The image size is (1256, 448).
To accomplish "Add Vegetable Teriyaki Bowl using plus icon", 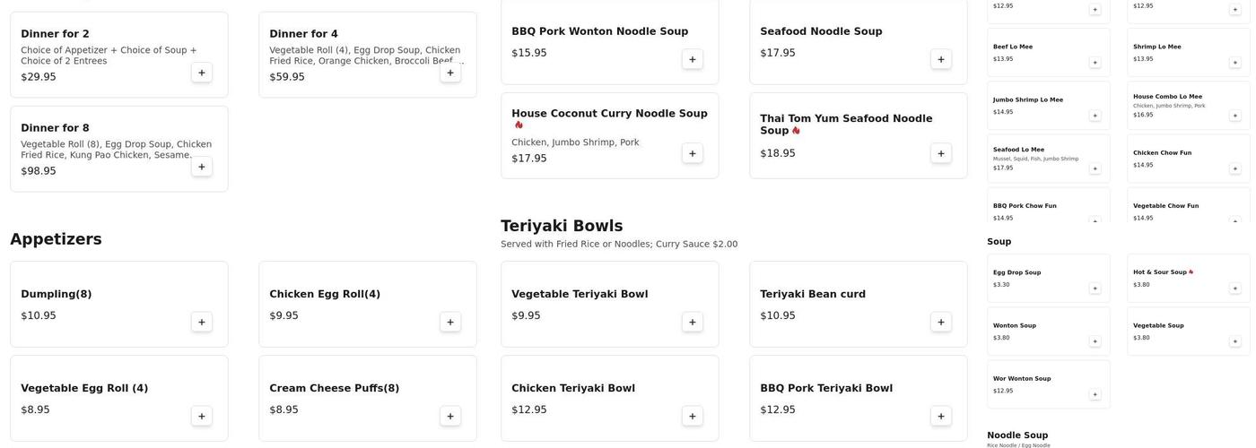I will pyautogui.click(x=692, y=323).
